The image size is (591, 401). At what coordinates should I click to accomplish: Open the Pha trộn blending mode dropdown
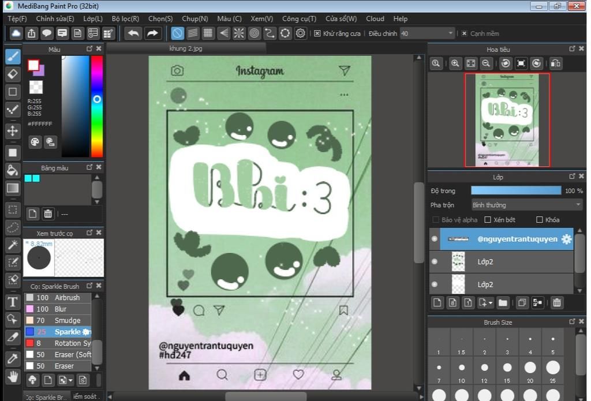click(527, 205)
